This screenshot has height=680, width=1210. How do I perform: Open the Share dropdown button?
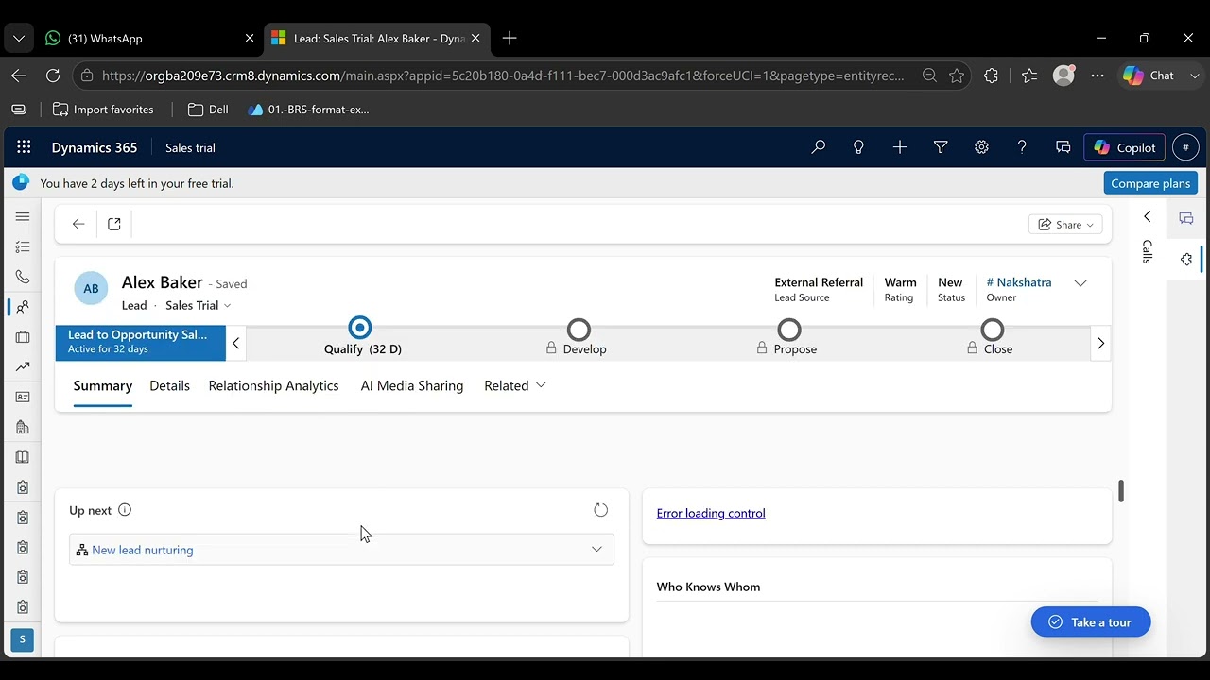point(1065,224)
